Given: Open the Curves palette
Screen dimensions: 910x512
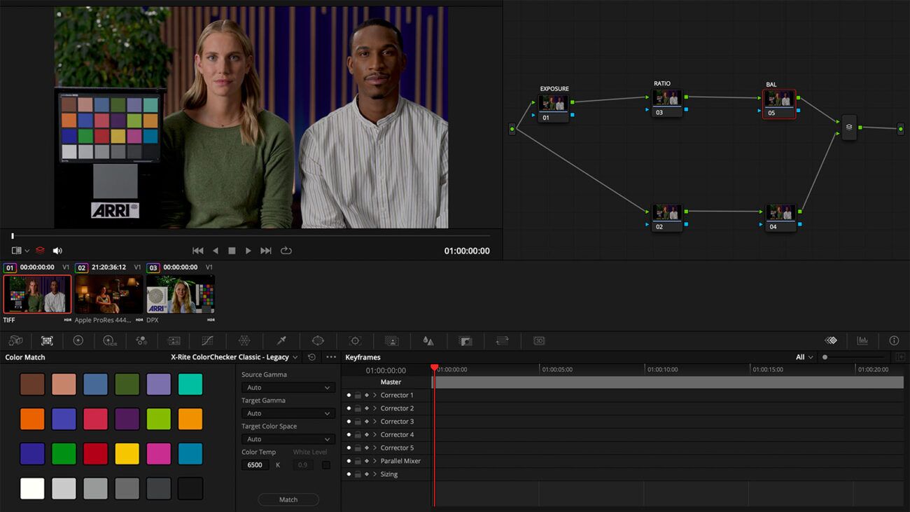Looking at the screenshot, I should pos(207,340).
